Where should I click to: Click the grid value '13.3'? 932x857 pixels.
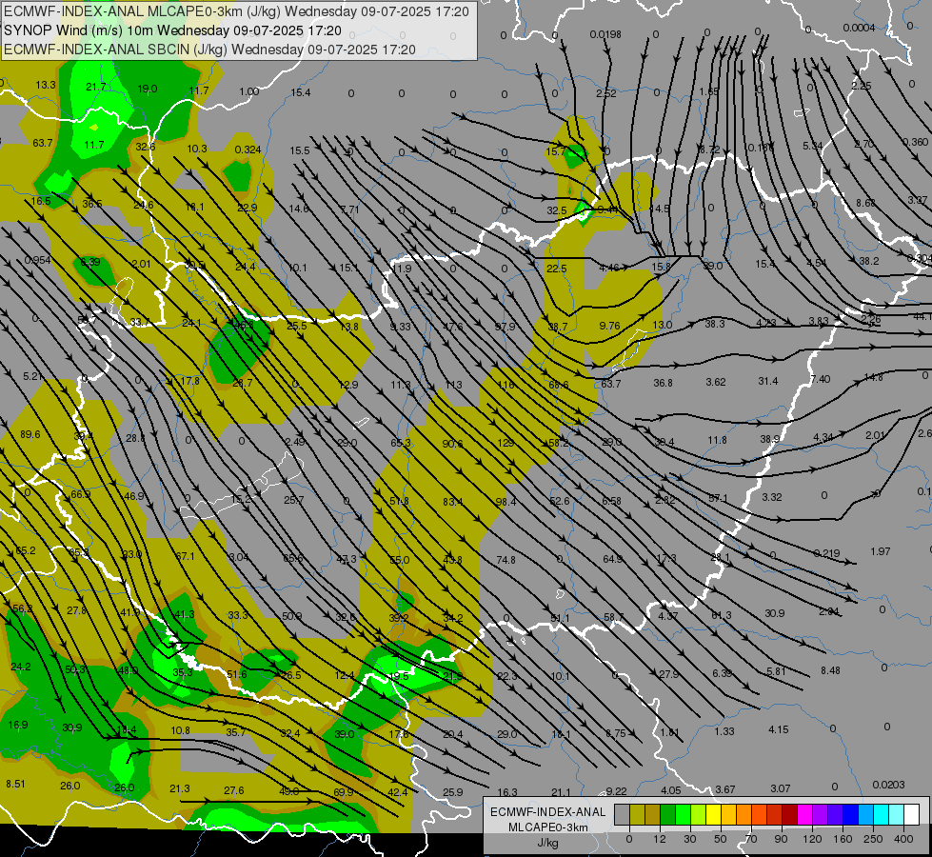pyautogui.click(x=46, y=85)
